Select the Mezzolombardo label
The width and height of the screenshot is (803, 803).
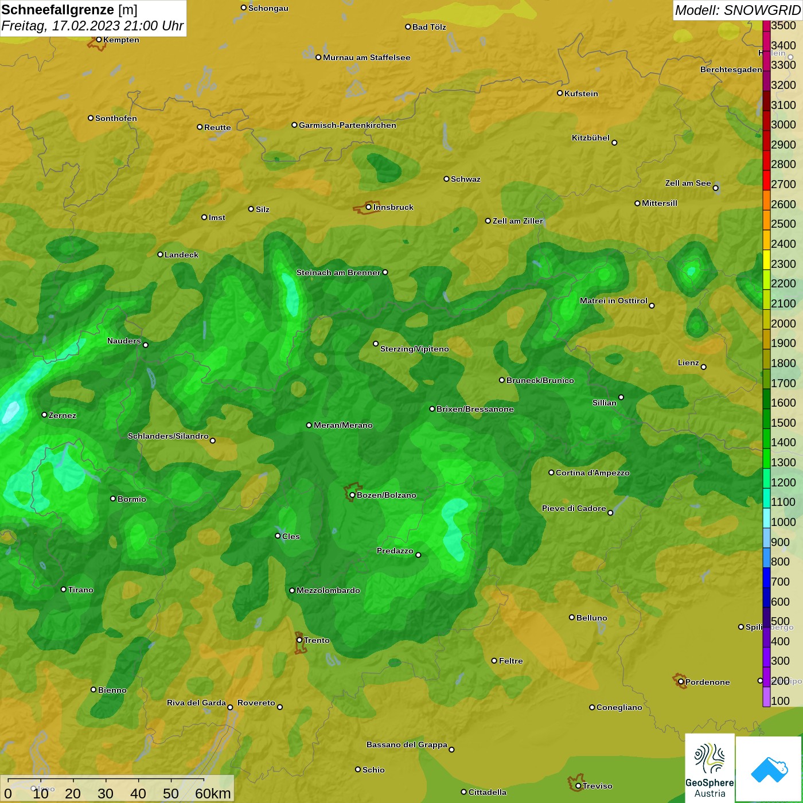328,590
